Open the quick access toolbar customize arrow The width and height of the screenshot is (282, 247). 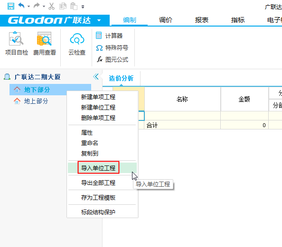(83, 7)
